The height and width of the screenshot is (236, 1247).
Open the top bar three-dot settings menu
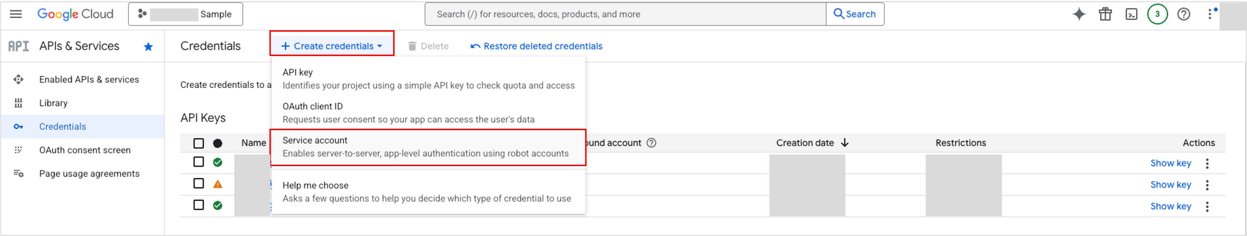pos(1210,14)
